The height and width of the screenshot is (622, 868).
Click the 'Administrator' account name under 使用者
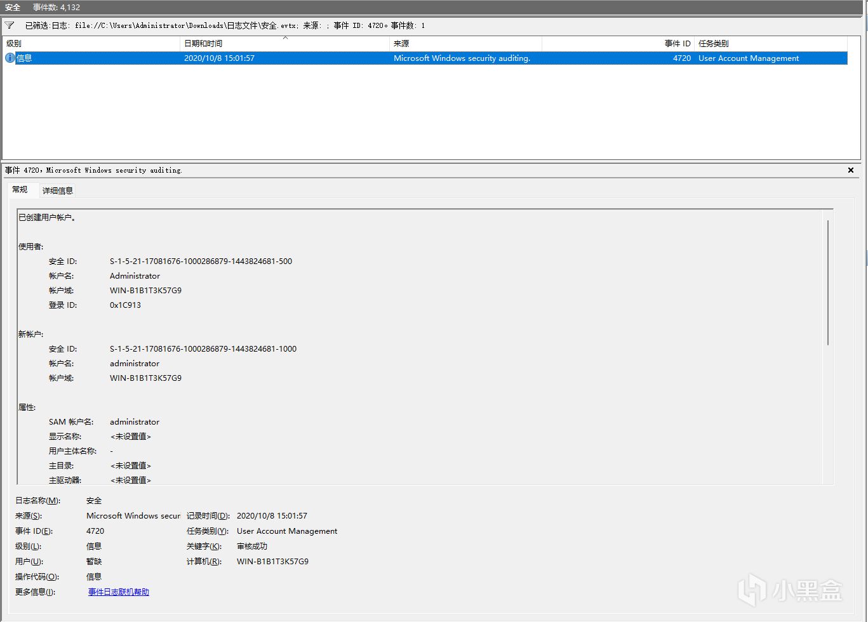[x=135, y=276]
